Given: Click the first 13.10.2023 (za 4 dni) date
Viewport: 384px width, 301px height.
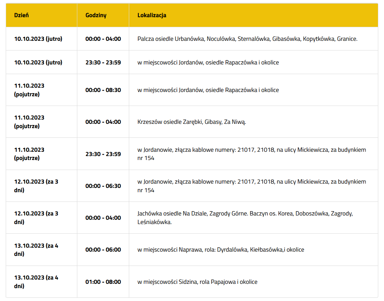Looking at the screenshot, I should 36,249.
